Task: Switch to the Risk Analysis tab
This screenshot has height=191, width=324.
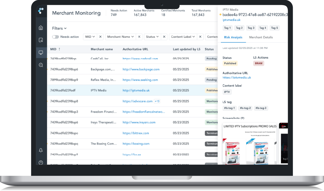Action: (233, 37)
